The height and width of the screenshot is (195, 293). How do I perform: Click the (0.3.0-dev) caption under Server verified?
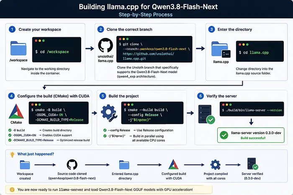252,178
